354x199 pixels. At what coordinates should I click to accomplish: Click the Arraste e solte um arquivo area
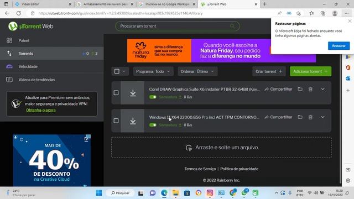221,148
